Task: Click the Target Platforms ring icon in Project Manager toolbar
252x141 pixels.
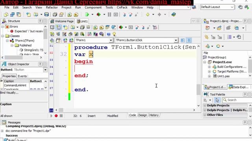Action: 218,46
